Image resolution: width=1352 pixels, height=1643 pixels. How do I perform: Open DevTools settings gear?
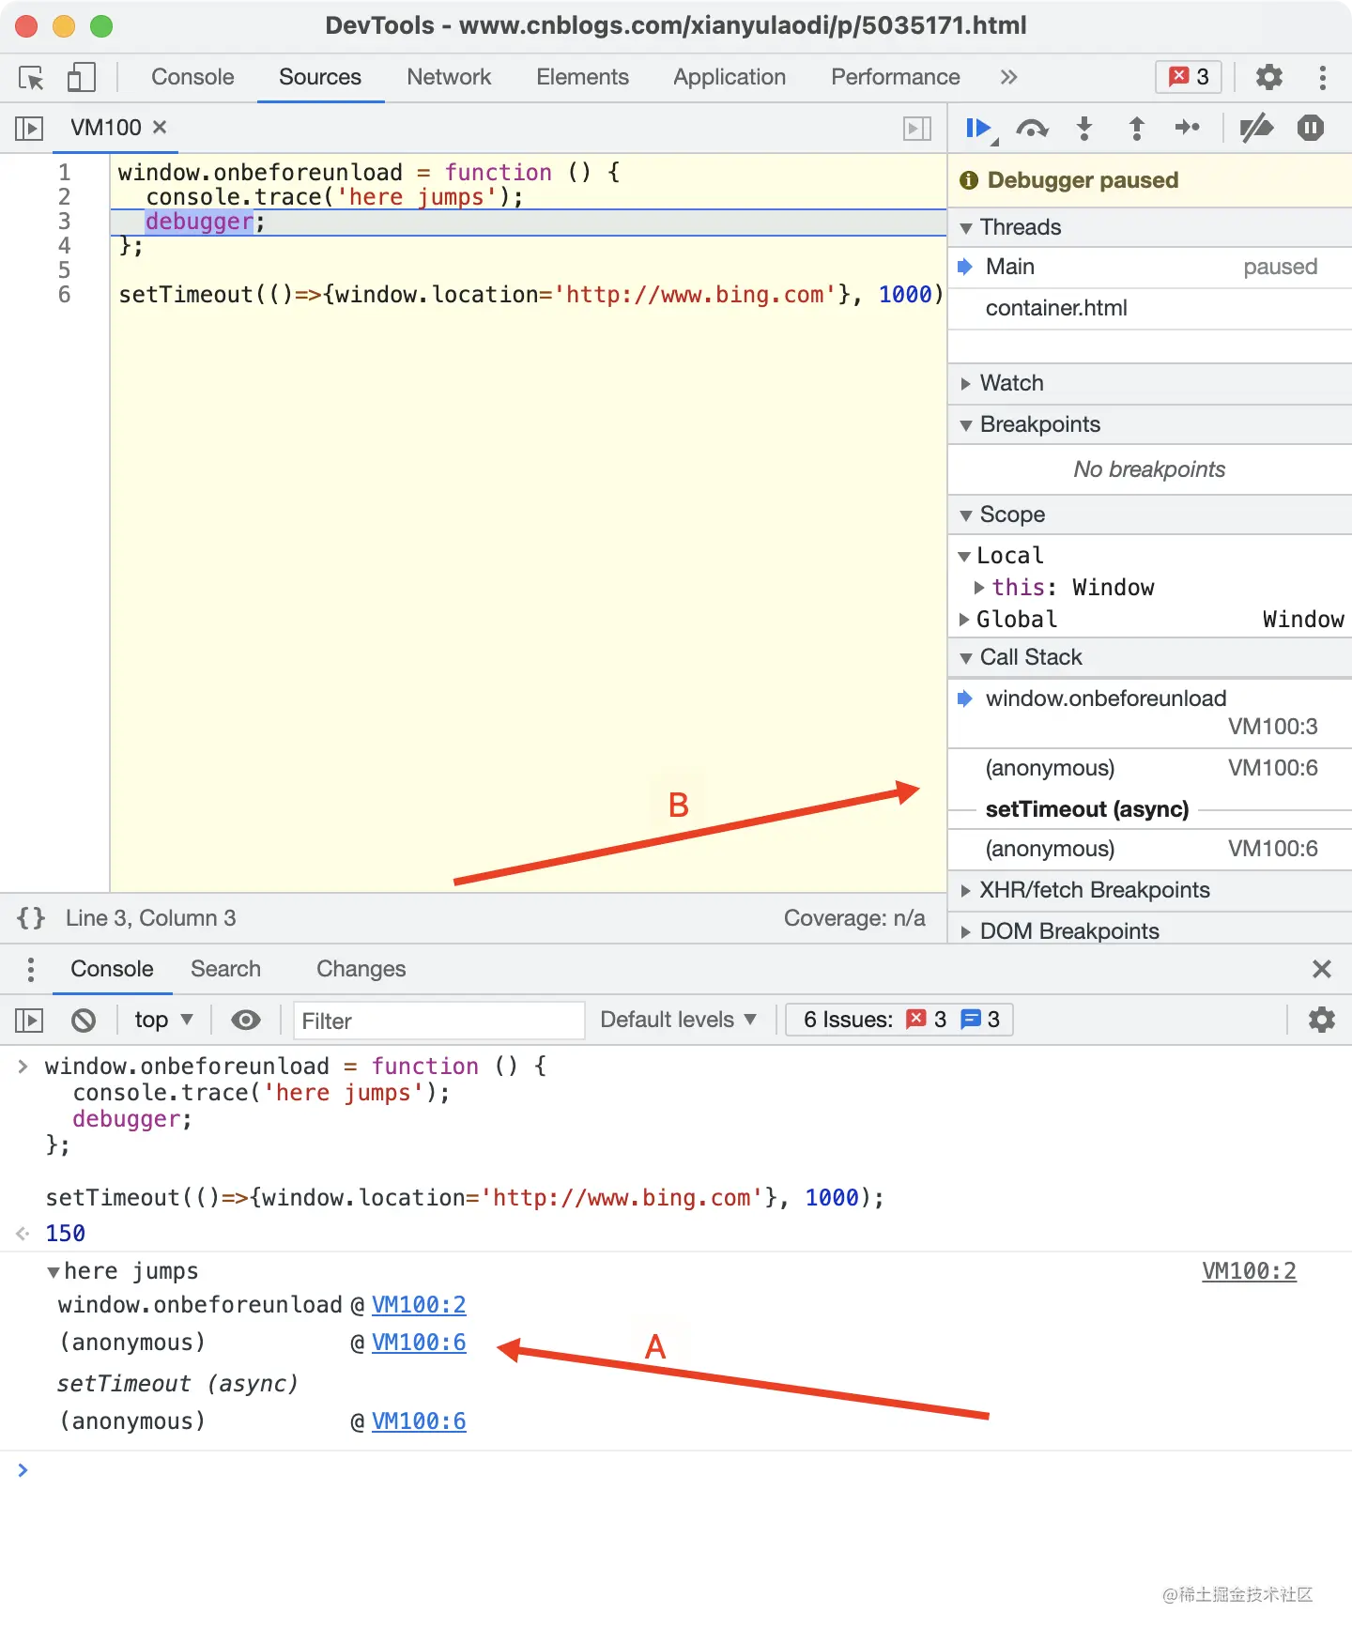click(1269, 77)
